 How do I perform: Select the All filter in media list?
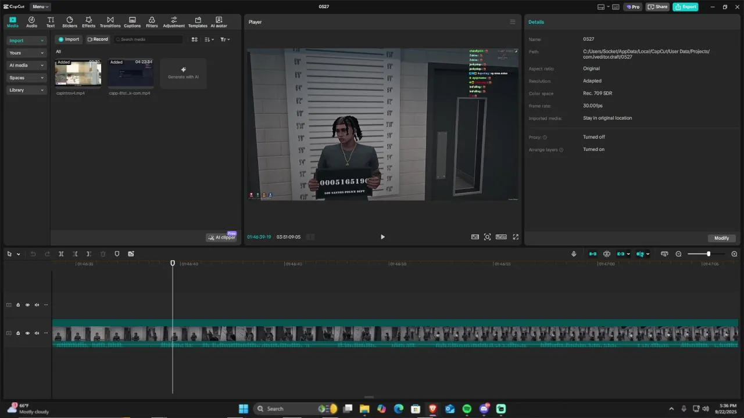(x=58, y=52)
